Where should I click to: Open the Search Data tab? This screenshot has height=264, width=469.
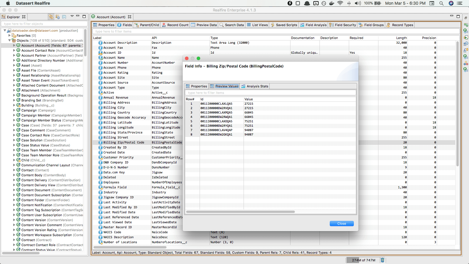point(232,25)
